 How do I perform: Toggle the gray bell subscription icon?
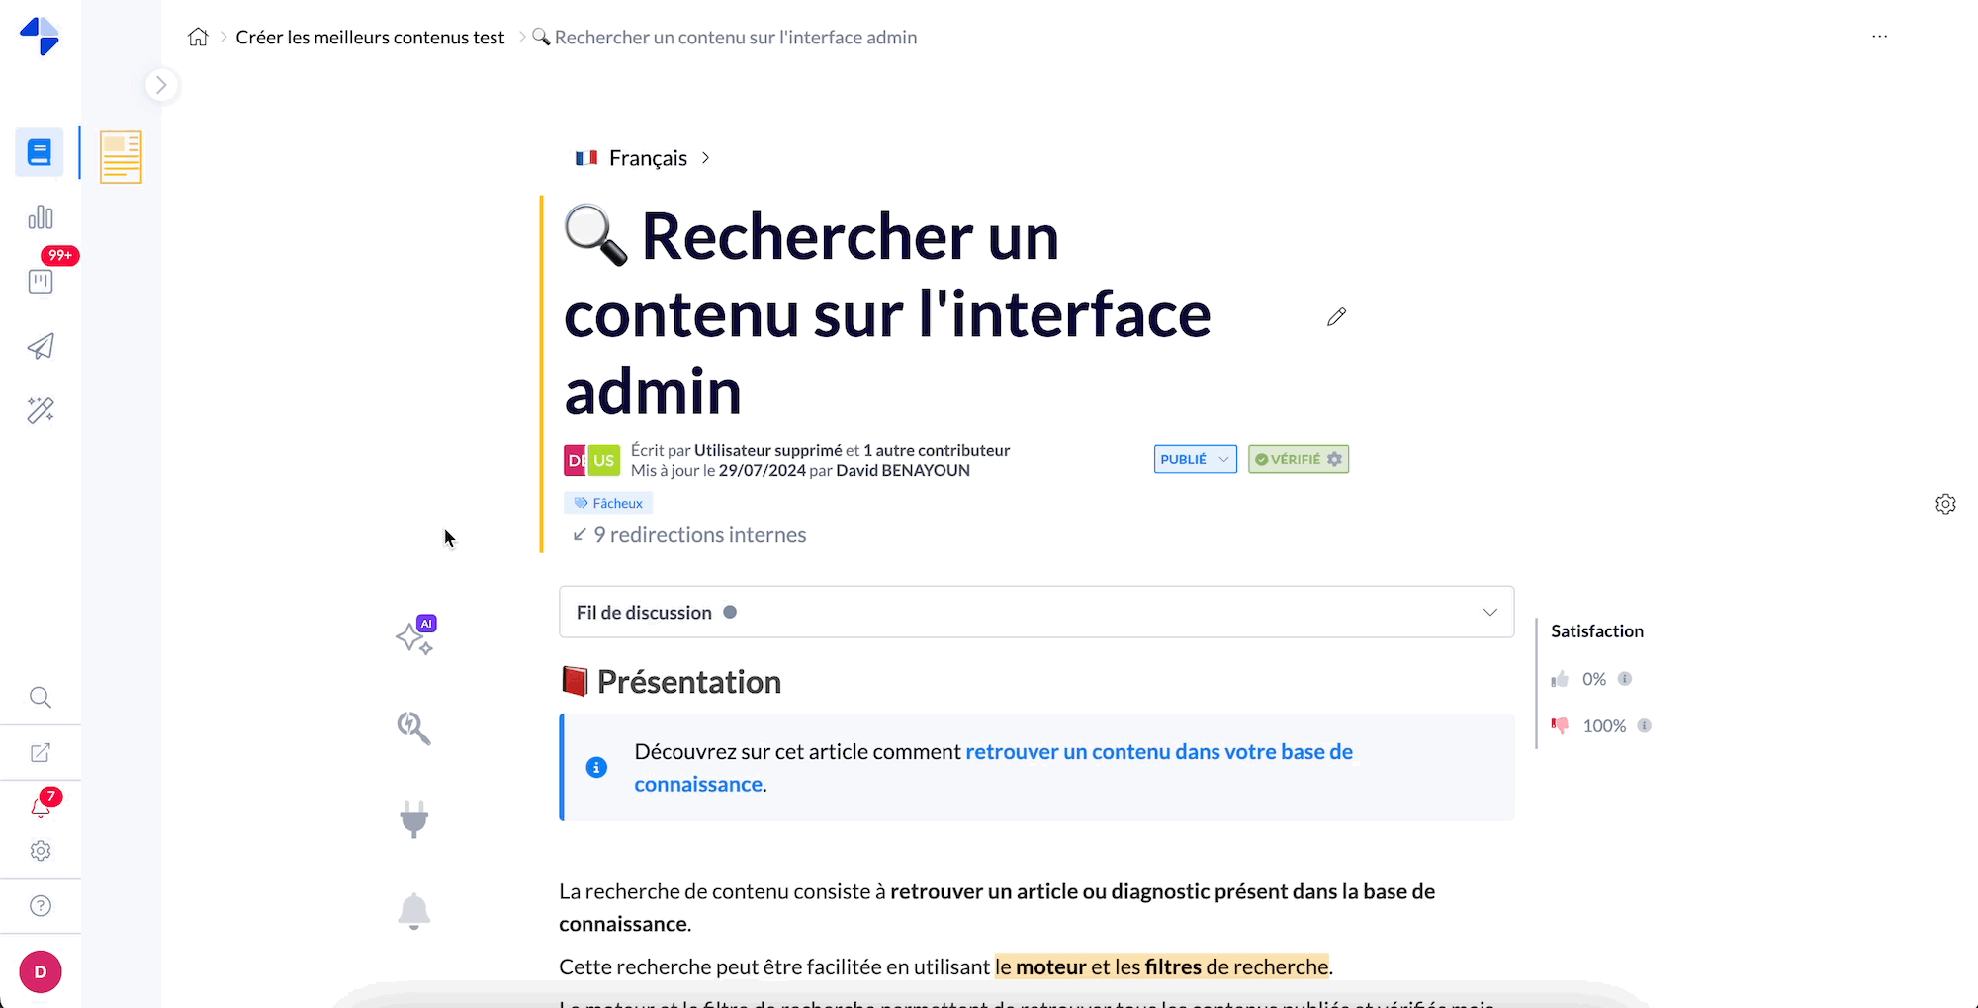414,910
